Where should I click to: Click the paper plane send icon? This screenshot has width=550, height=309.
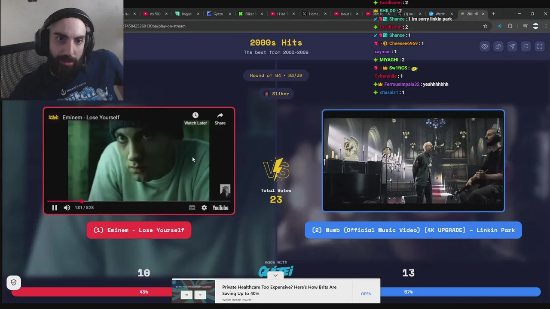pos(512,46)
